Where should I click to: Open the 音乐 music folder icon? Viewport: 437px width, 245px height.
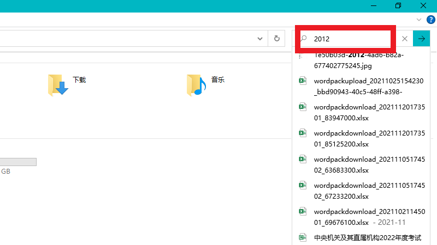[197, 85]
